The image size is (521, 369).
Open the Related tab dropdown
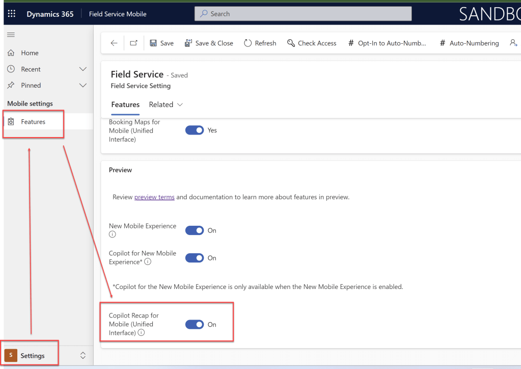[x=166, y=104]
